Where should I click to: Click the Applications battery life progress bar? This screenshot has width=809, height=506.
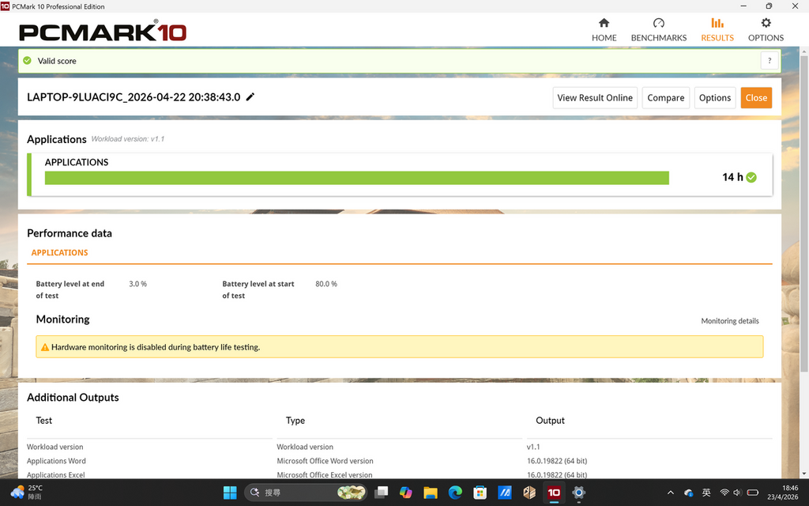tap(356, 178)
